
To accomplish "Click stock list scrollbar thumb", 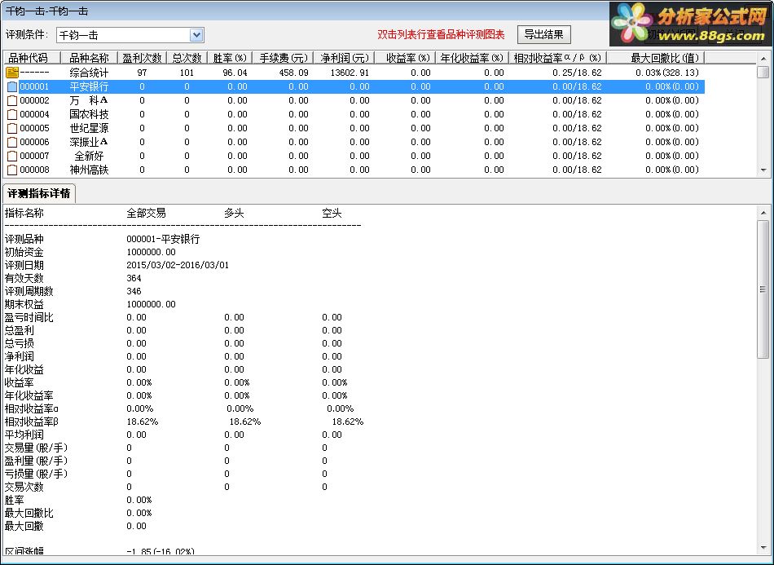I will coord(763,72).
